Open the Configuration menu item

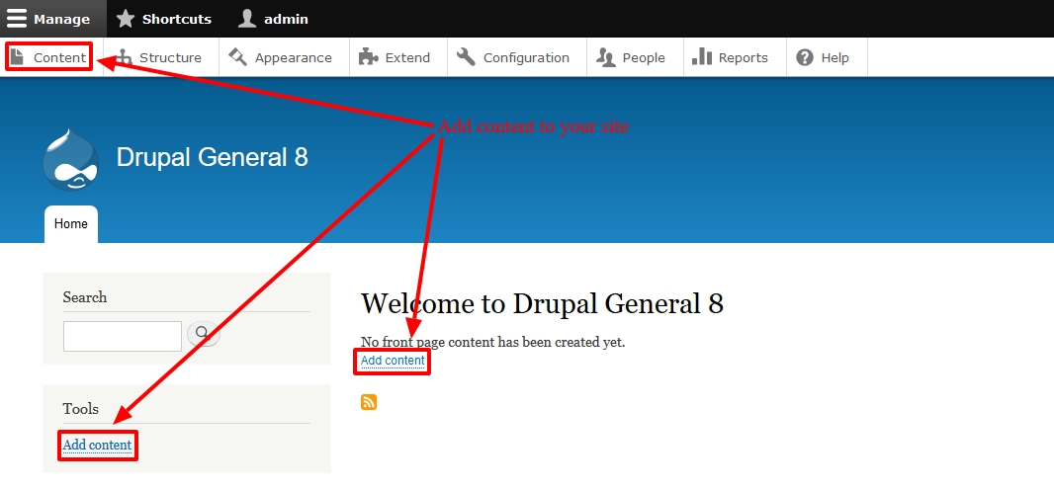(517, 57)
